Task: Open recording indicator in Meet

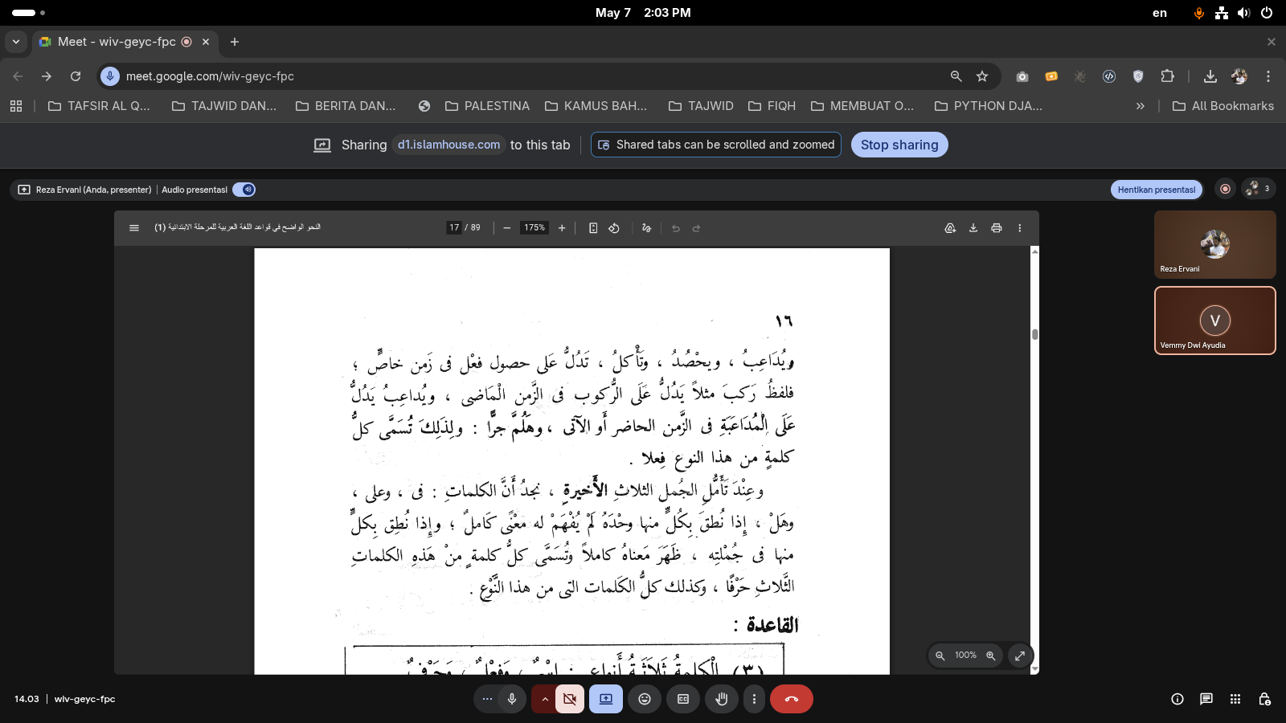Action: pos(1225,189)
